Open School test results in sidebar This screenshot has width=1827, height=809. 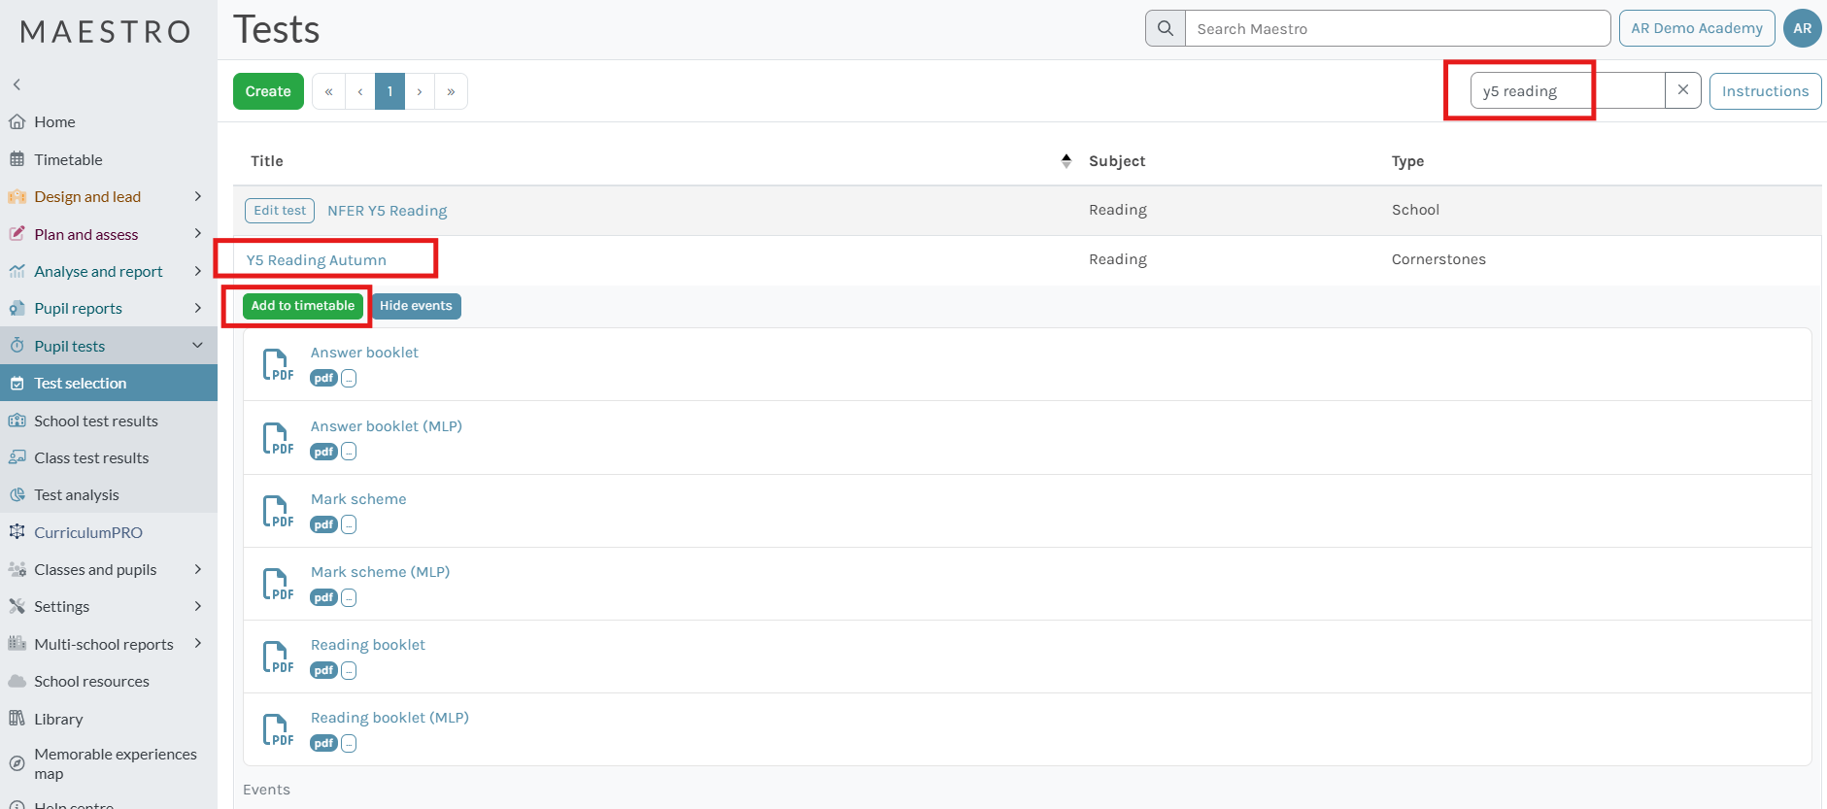click(x=95, y=421)
